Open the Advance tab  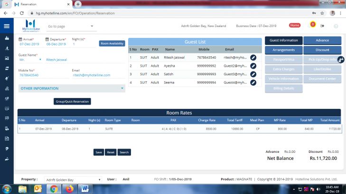pos(322,40)
